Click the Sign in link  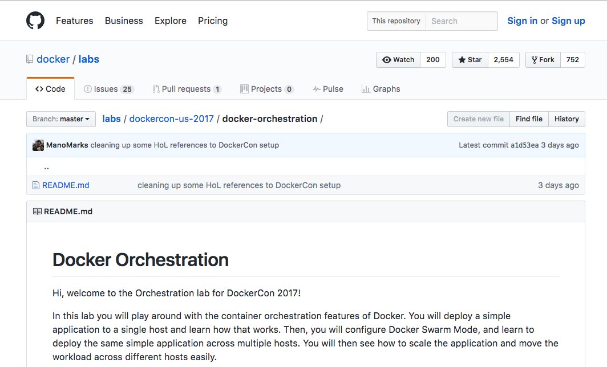coord(522,21)
